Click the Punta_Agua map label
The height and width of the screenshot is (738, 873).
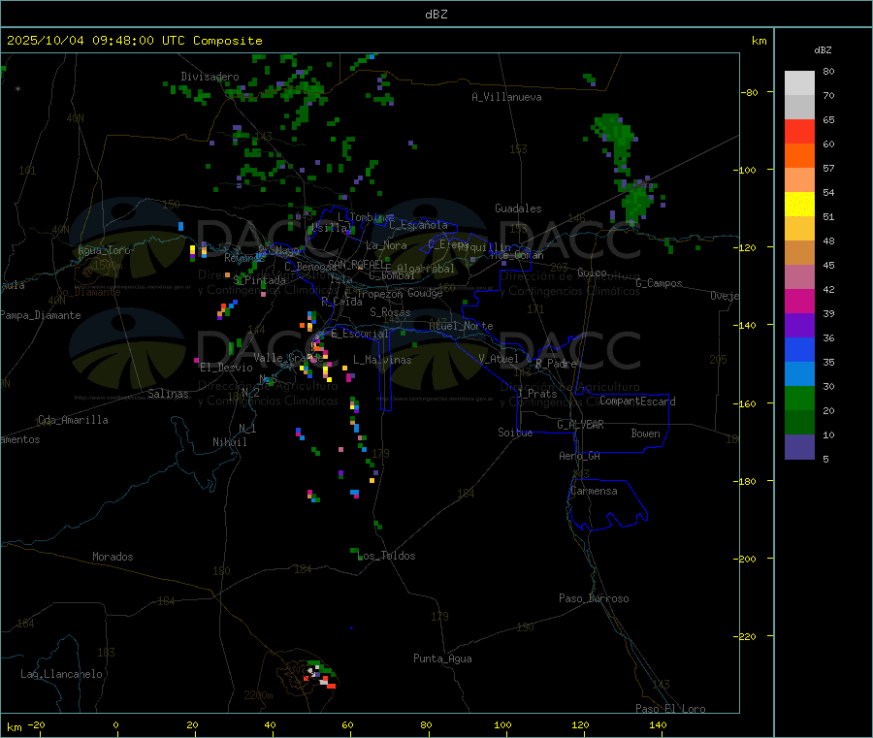pyautogui.click(x=442, y=658)
